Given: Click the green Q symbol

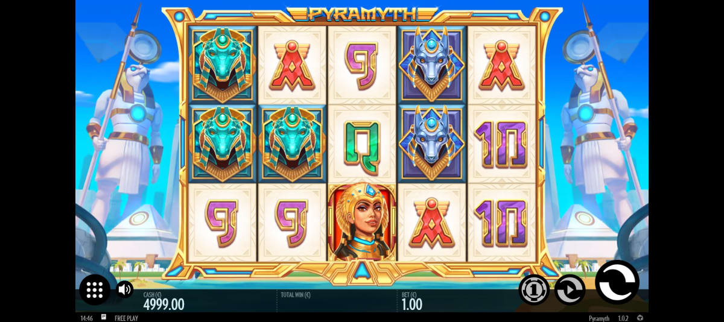Looking at the screenshot, I should coord(362,144).
